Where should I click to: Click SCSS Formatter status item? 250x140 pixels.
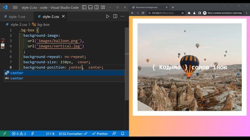[x=73, y=134]
